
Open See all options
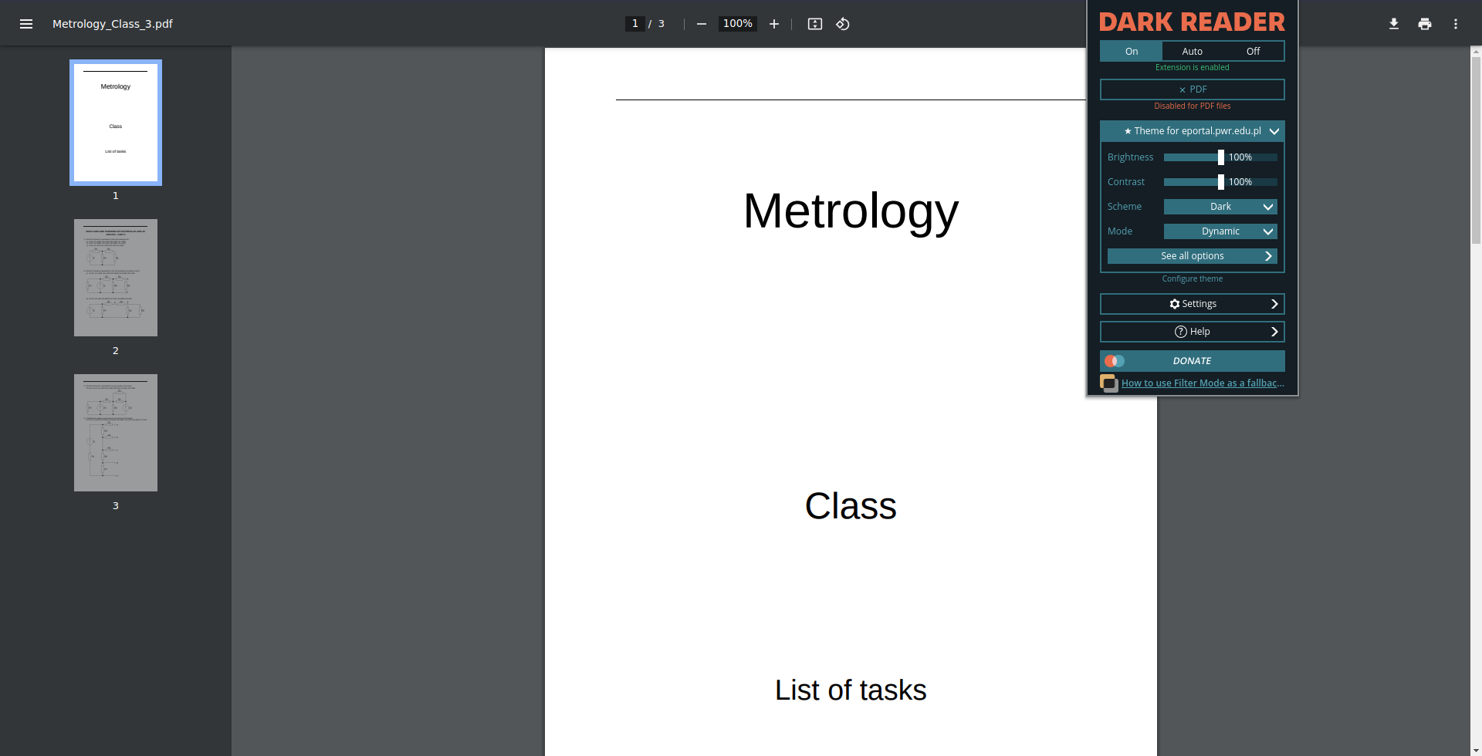pyautogui.click(x=1193, y=256)
